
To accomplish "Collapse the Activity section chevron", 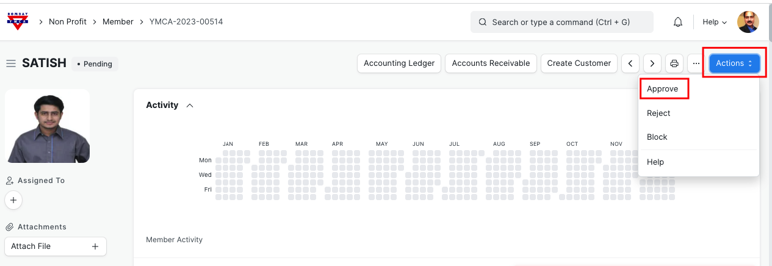I will [190, 106].
